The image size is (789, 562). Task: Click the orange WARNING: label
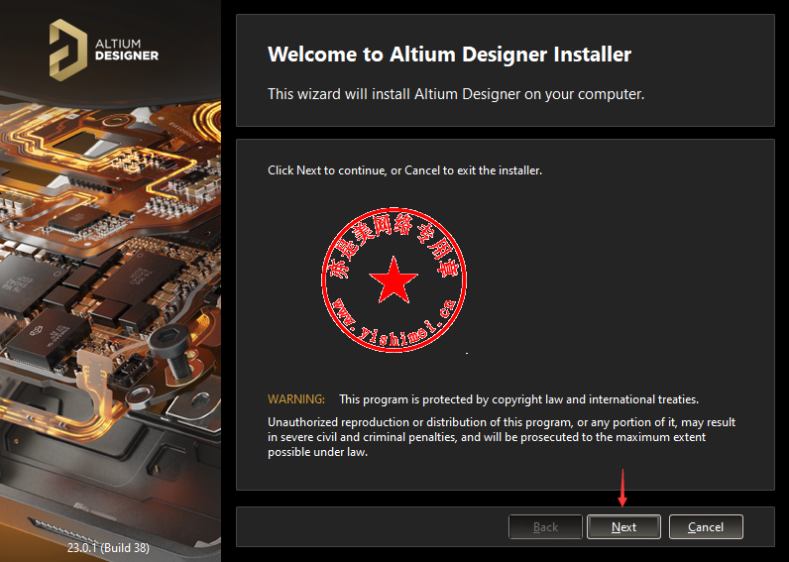coord(296,399)
